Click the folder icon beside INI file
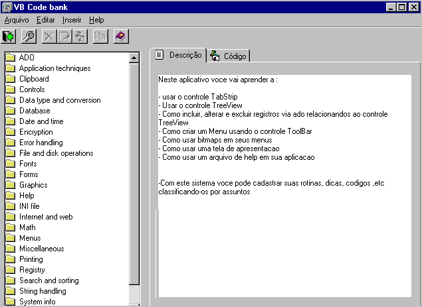This screenshot has height=307, width=422. click(x=11, y=206)
